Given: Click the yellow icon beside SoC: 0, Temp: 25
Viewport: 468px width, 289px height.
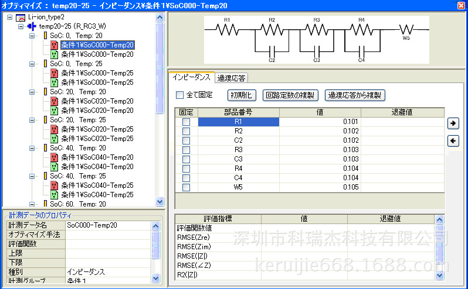Looking at the screenshot, I should (45, 64).
